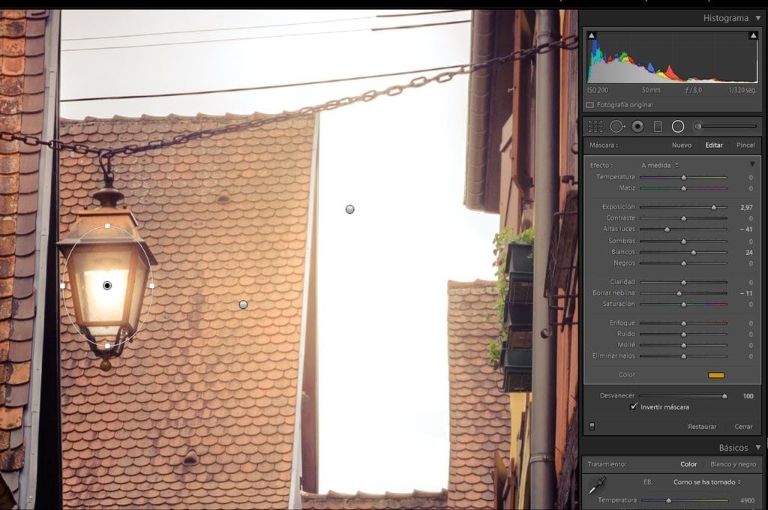Select the gray pin on the roof tiles

(x=243, y=304)
